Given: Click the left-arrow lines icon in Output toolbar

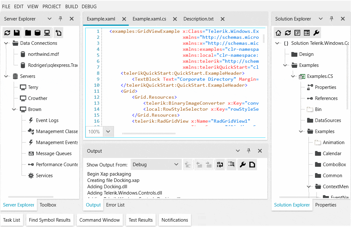Looking at the screenshot, I should 199,165.
